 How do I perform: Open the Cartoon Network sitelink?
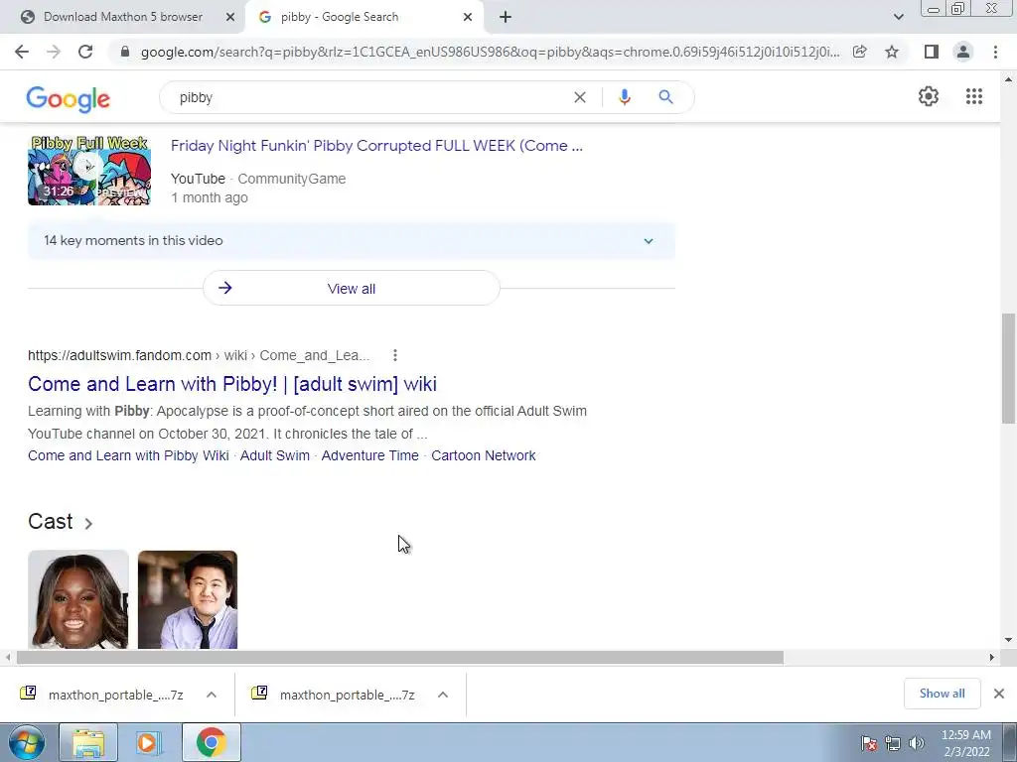(484, 455)
